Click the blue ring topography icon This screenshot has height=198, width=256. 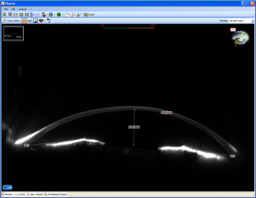coord(21,15)
